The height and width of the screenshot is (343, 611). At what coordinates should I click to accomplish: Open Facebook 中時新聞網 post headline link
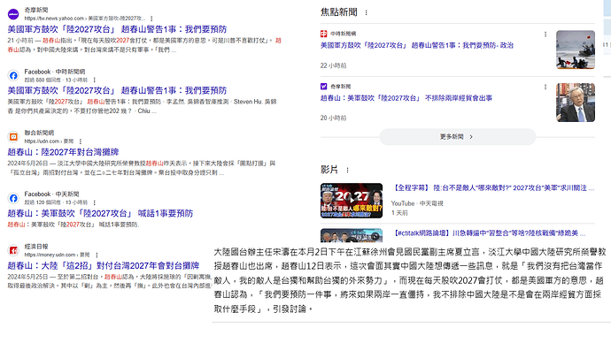click(x=117, y=90)
